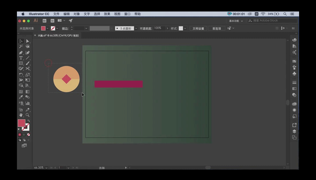Select the Eyedropper tool
The width and height of the screenshot is (316, 180).
click(x=21, y=97)
